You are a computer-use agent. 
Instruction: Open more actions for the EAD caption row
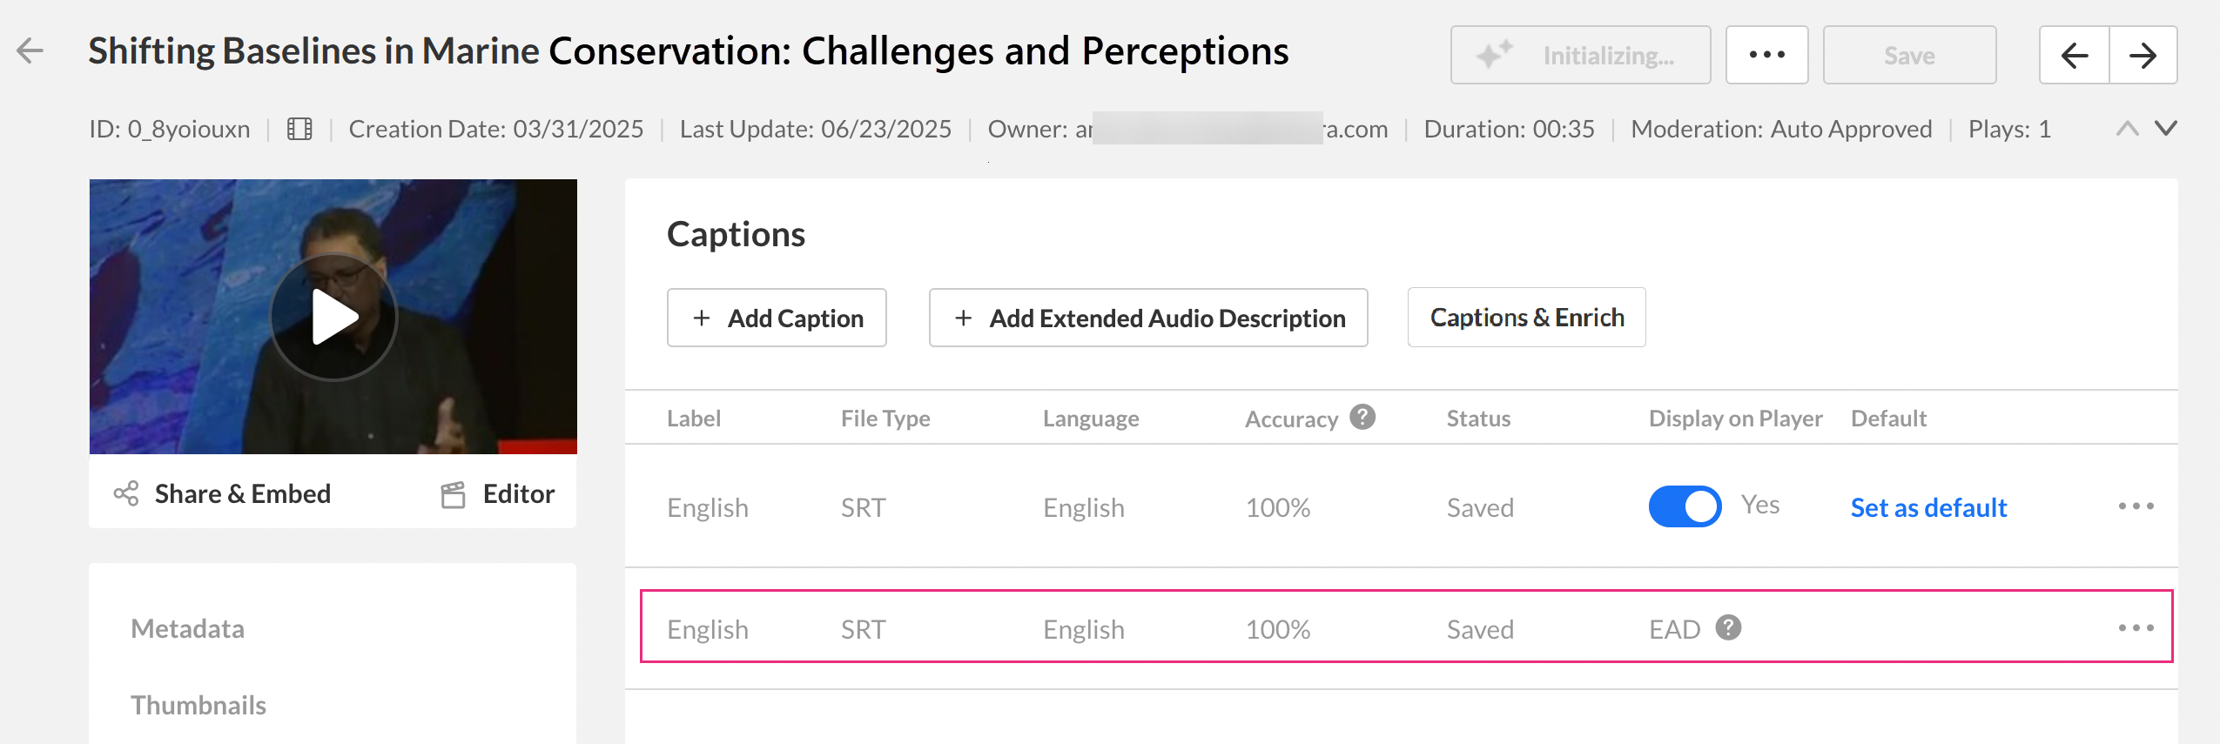2136,627
